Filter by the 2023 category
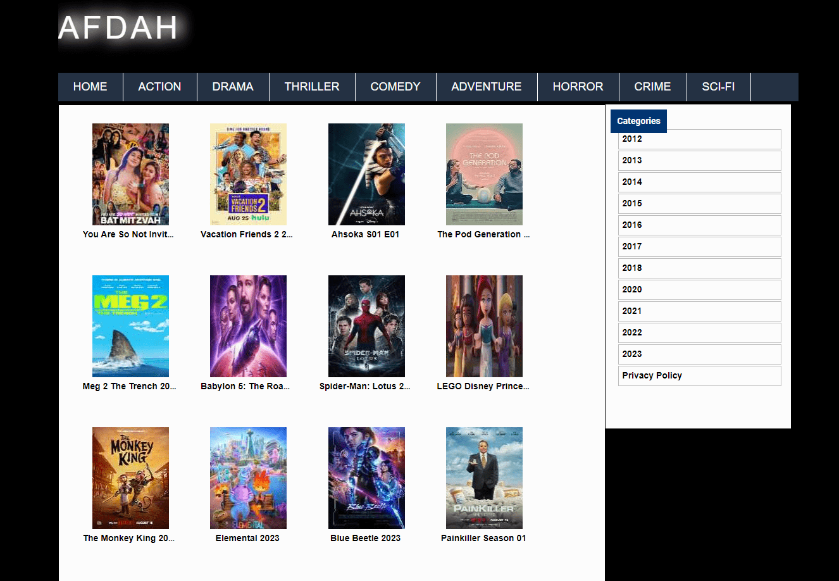Viewport: 839px width, 581px height. click(x=700, y=354)
